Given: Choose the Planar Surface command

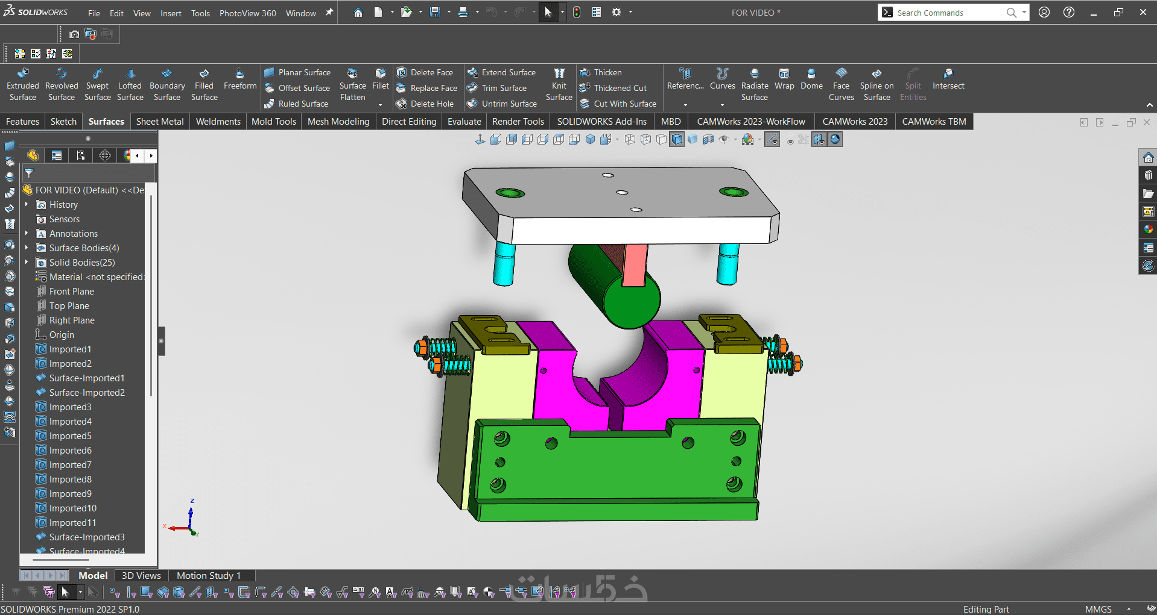Looking at the screenshot, I should [298, 72].
